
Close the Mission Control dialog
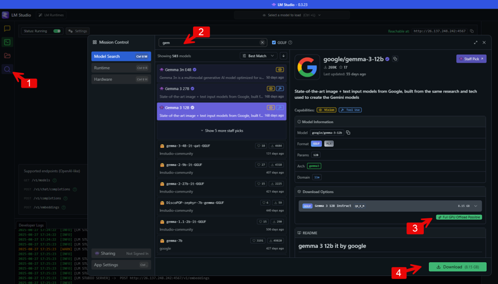pyautogui.click(x=484, y=42)
